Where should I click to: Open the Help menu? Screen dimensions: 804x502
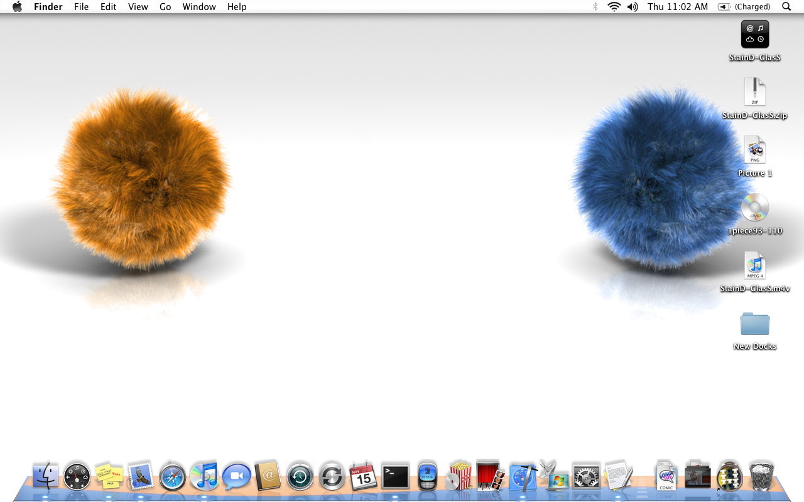click(237, 7)
